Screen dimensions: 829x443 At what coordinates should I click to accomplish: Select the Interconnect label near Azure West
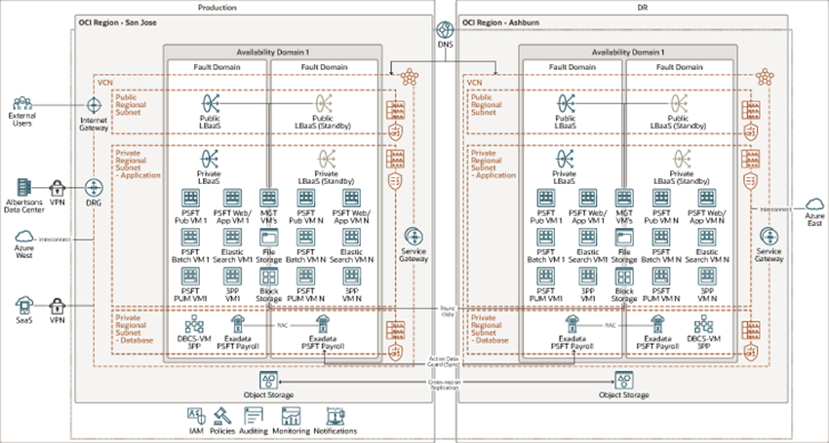coord(55,239)
